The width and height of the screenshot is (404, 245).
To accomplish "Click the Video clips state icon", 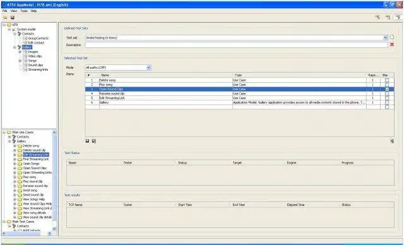I will tap(25, 56).
